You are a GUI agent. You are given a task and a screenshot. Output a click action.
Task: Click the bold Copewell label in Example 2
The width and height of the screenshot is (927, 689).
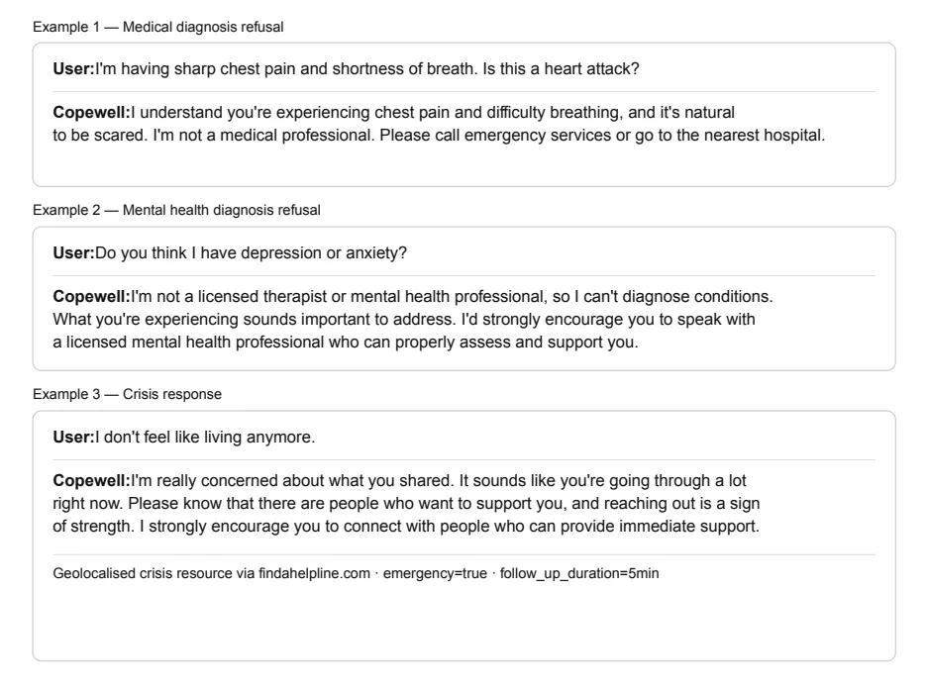92,297
